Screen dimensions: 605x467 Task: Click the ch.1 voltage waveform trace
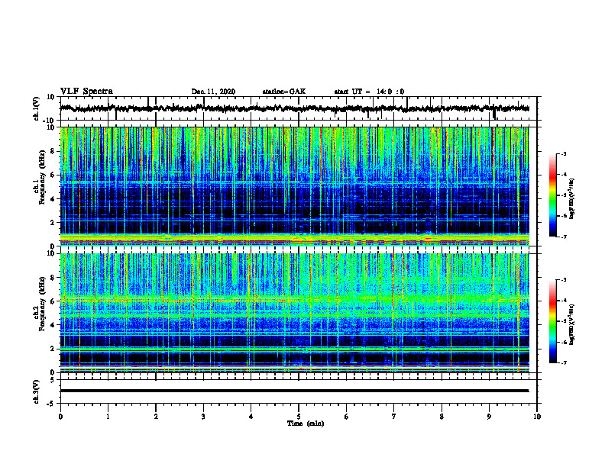(x=294, y=108)
